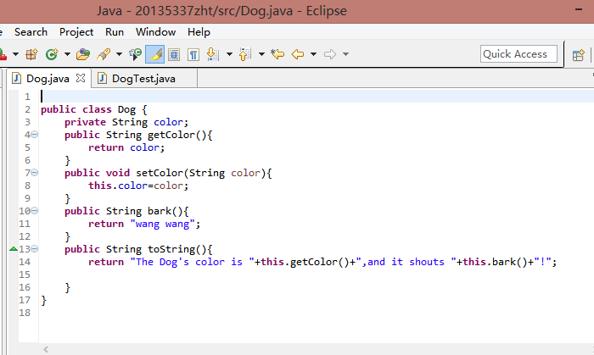The image size is (594, 355).
Task: Click the Dog.java file icon in tab
Action: click(16, 78)
